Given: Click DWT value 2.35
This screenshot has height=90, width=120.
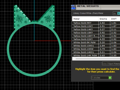Looking at the screenshot, I should 114,55.
